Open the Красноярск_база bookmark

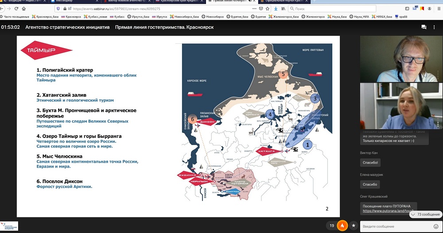pyautogui.click(x=45, y=16)
